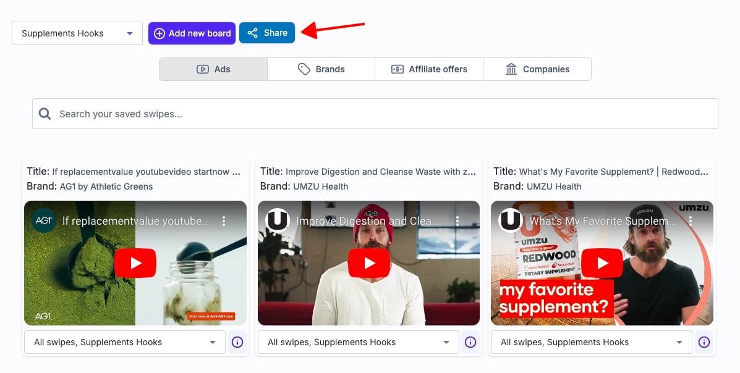Click the tag icon on the Brands tab

(x=304, y=69)
